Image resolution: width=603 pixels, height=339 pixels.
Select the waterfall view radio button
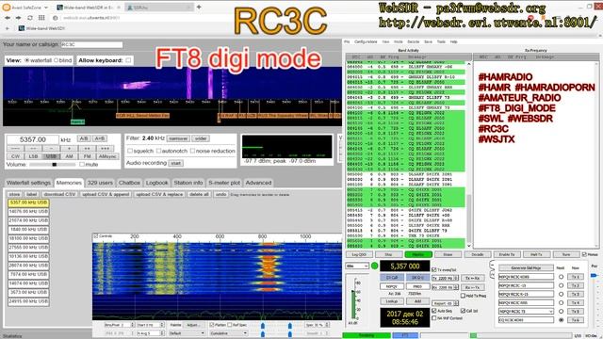point(27,60)
